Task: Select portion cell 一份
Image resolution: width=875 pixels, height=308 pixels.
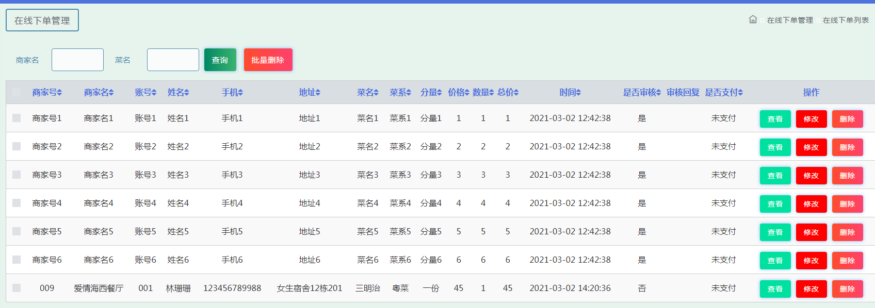Action: click(431, 288)
